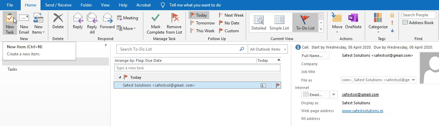
Task: Open Custom follow-up flag
Action: tap(229, 31)
